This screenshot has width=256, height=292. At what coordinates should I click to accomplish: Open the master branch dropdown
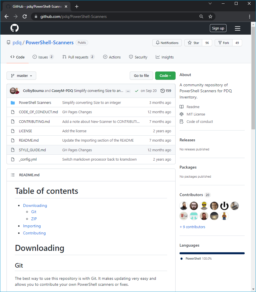click(21, 75)
